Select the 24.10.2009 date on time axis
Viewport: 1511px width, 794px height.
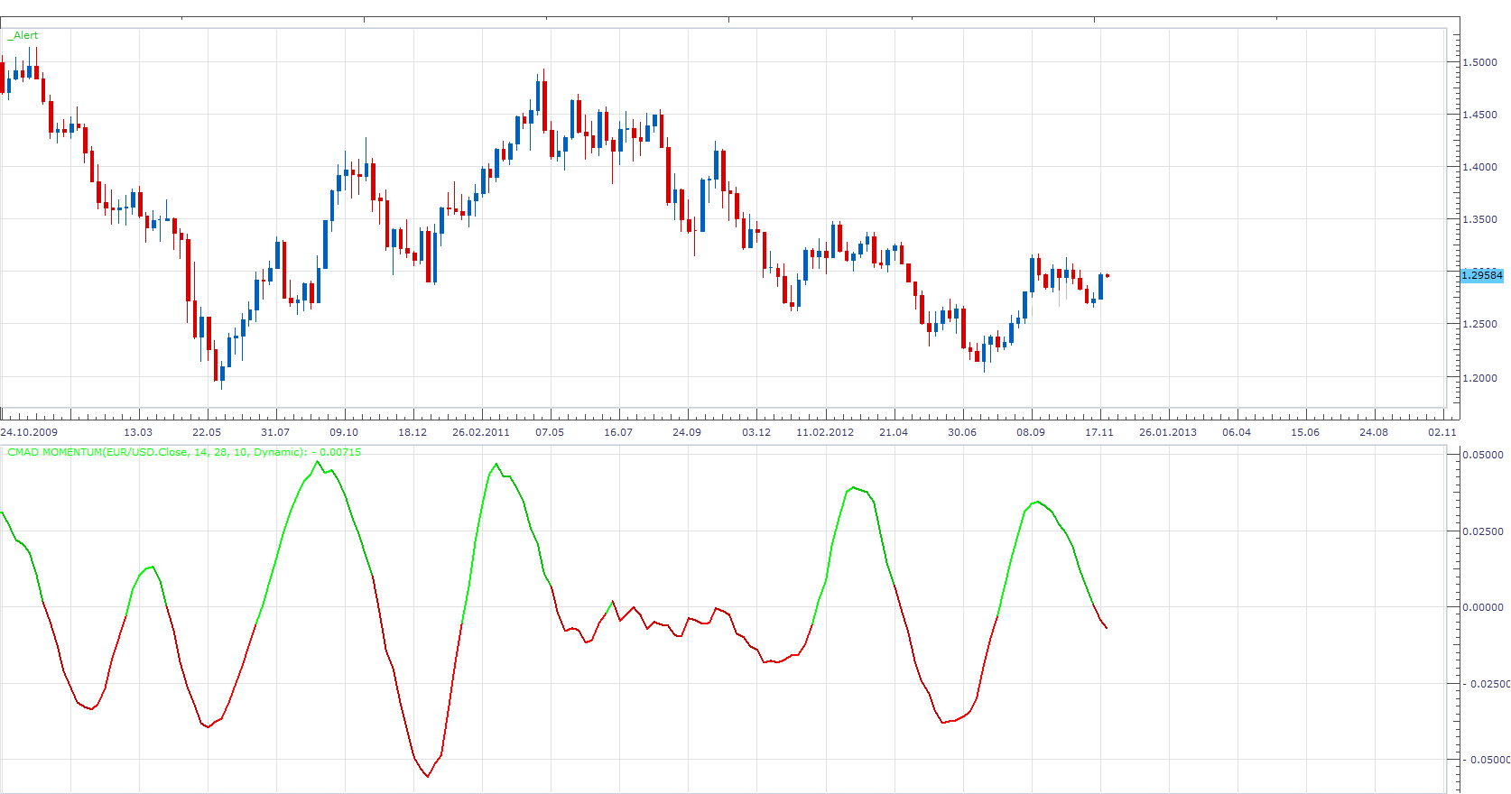pos(29,432)
